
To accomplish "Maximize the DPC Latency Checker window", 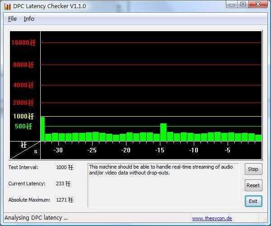I will [243, 5].
